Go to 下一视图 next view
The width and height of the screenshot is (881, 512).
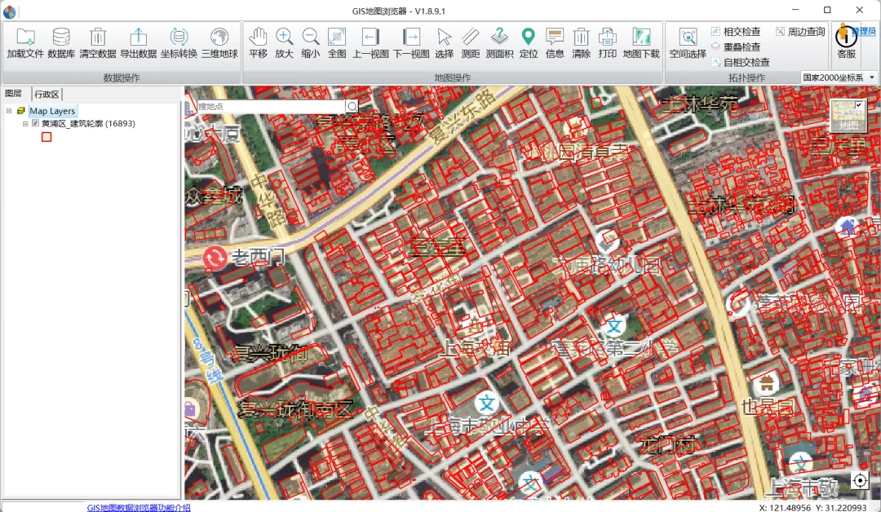pyautogui.click(x=411, y=37)
